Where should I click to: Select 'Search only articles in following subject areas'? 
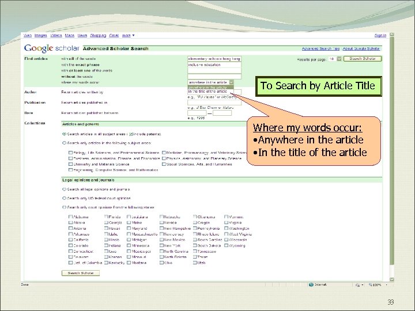click(x=64, y=143)
